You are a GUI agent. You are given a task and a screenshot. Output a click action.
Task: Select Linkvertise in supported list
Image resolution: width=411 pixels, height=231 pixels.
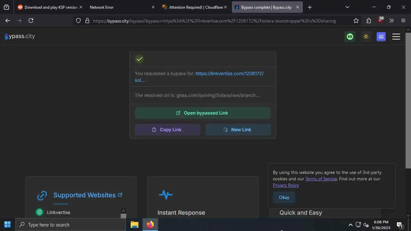[58, 212]
